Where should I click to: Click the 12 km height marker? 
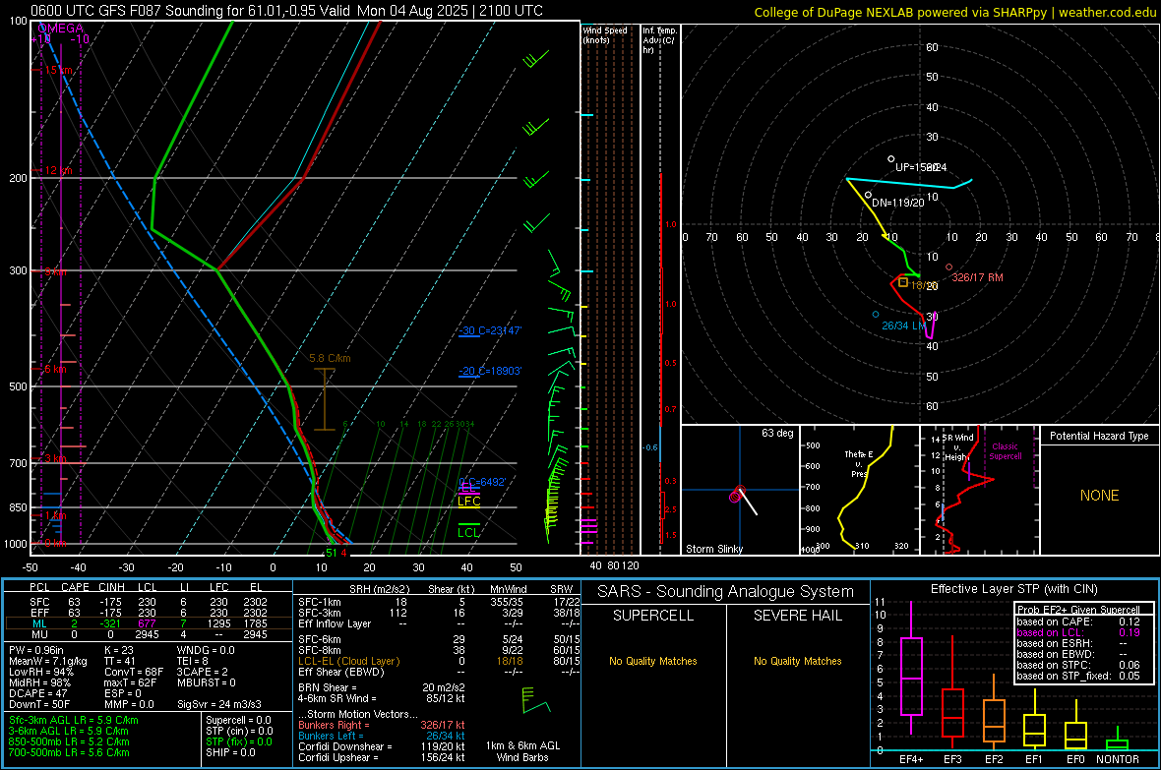(58, 170)
